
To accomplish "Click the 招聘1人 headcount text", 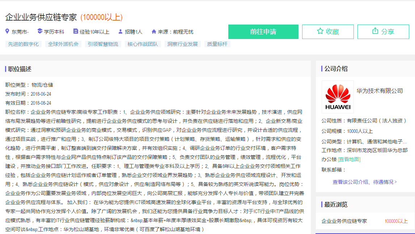I will [x=134, y=32].
